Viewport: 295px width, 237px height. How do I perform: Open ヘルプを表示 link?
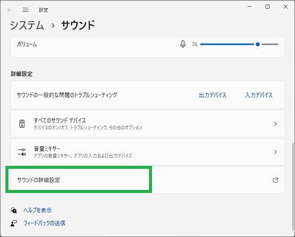pos(37,210)
